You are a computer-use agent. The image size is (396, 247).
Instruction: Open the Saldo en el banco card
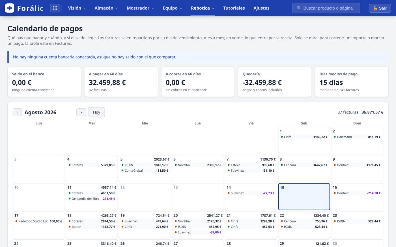point(44,82)
